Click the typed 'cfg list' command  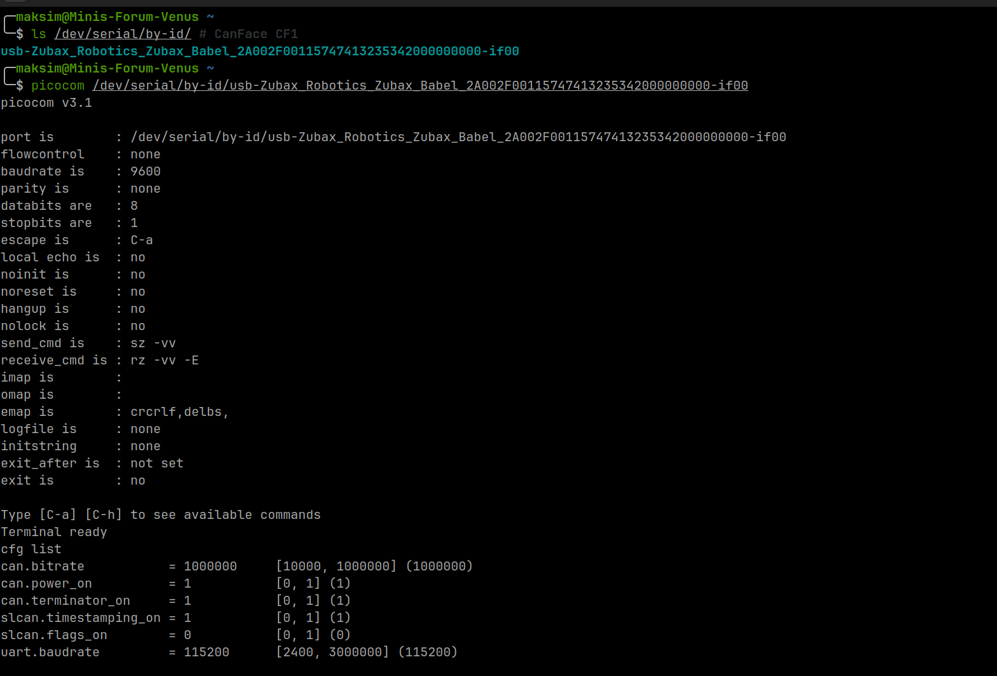(x=31, y=549)
